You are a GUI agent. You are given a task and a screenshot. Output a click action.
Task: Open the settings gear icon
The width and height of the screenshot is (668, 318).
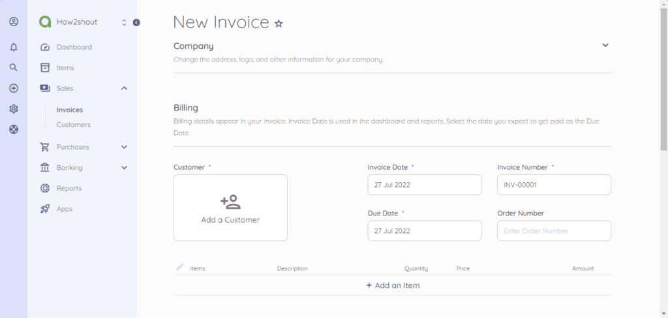coord(14,109)
